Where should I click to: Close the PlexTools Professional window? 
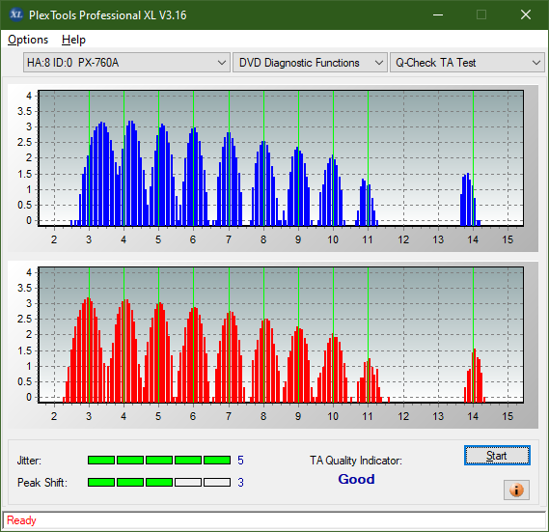[x=526, y=14]
